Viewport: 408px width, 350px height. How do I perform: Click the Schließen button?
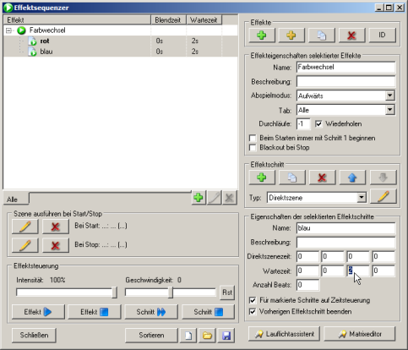pos(34,336)
